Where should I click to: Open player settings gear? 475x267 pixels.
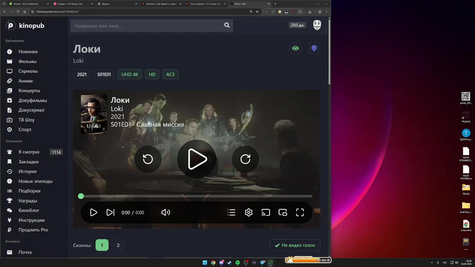(249, 212)
